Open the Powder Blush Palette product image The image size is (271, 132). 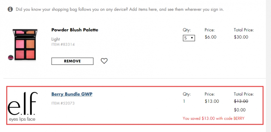point(25,44)
